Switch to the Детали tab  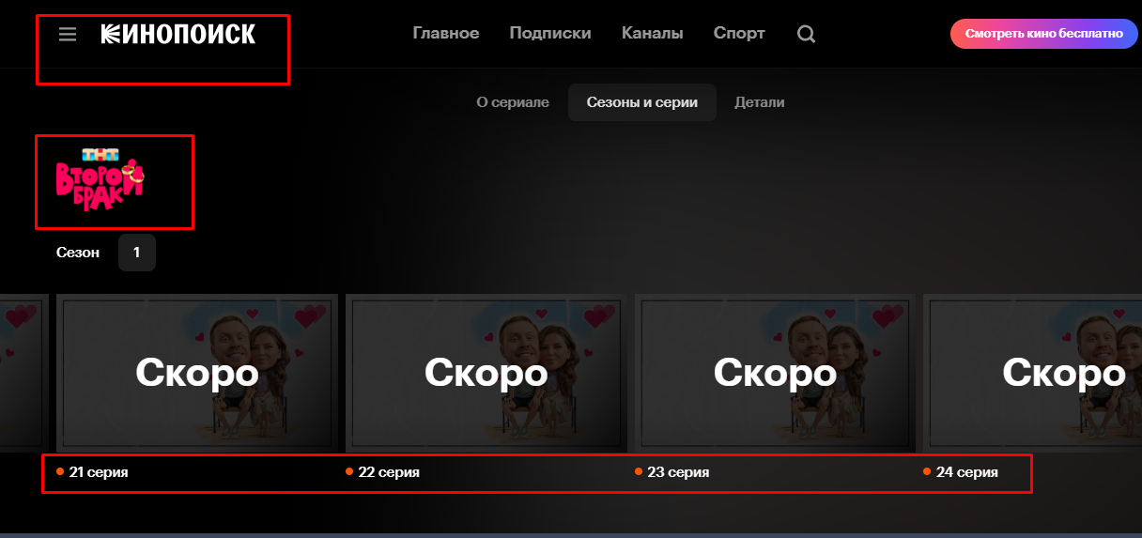760,102
